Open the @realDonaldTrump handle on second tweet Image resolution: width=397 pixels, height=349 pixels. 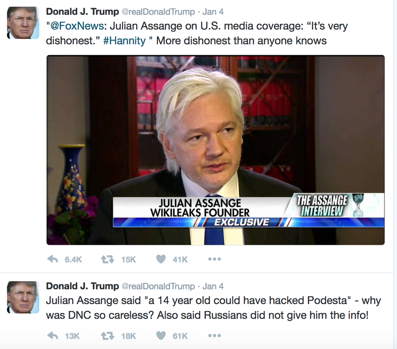[158, 287]
